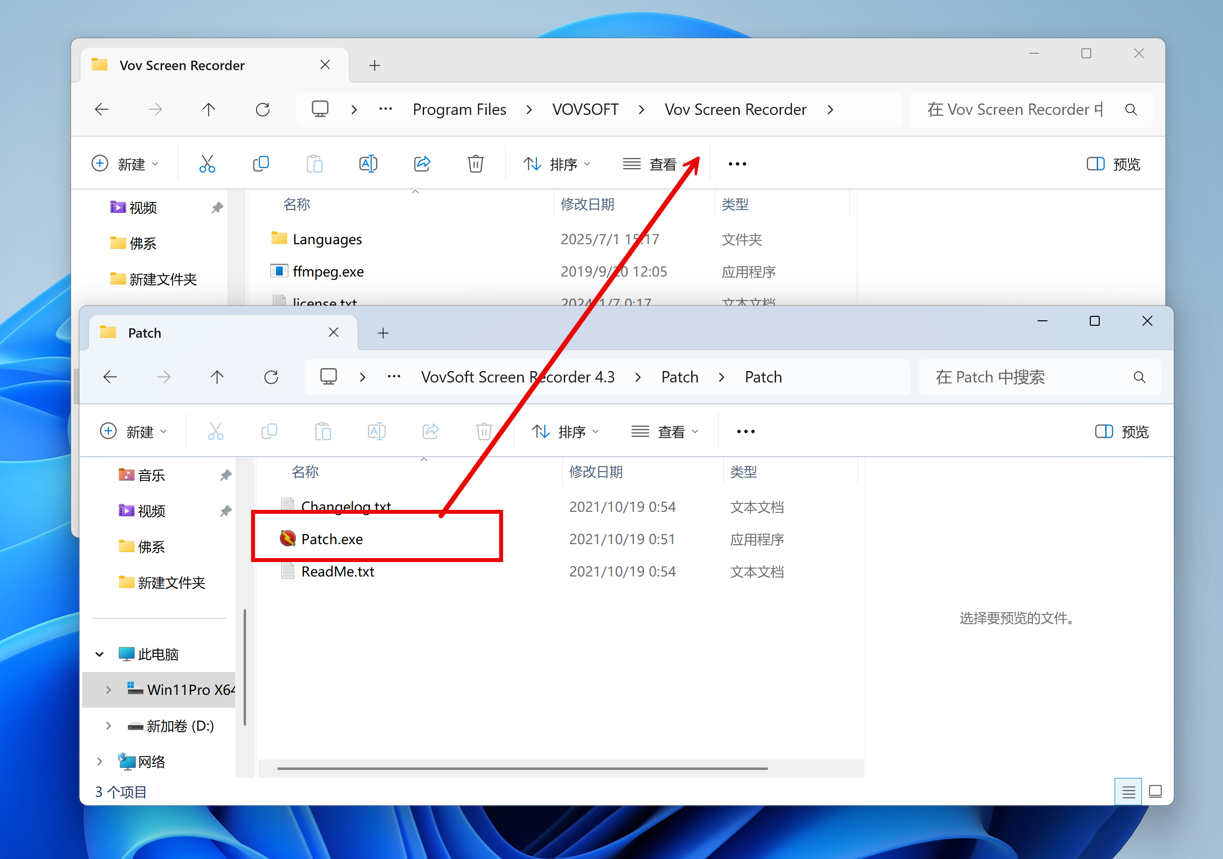Click the VOVSOFT breadcrumb in the address bar

(x=585, y=110)
